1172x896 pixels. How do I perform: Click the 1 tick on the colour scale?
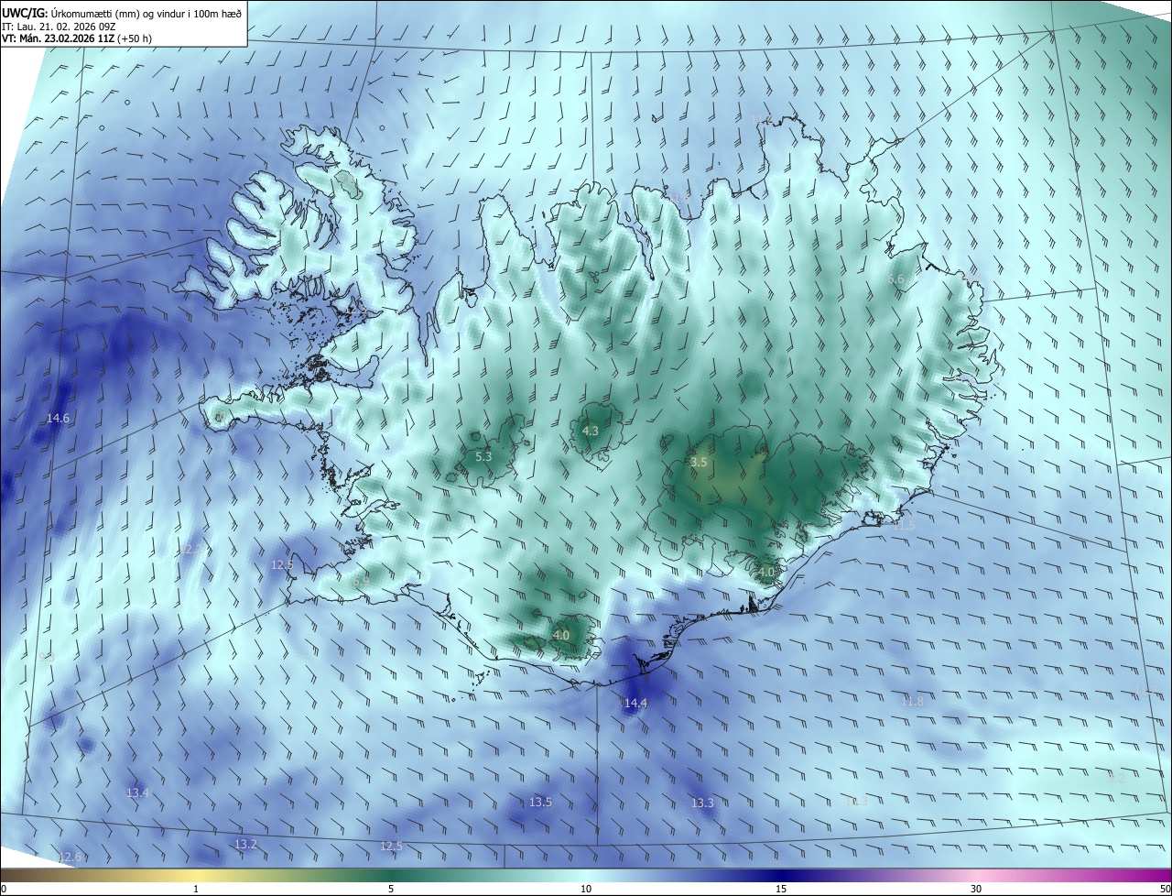tap(196, 889)
